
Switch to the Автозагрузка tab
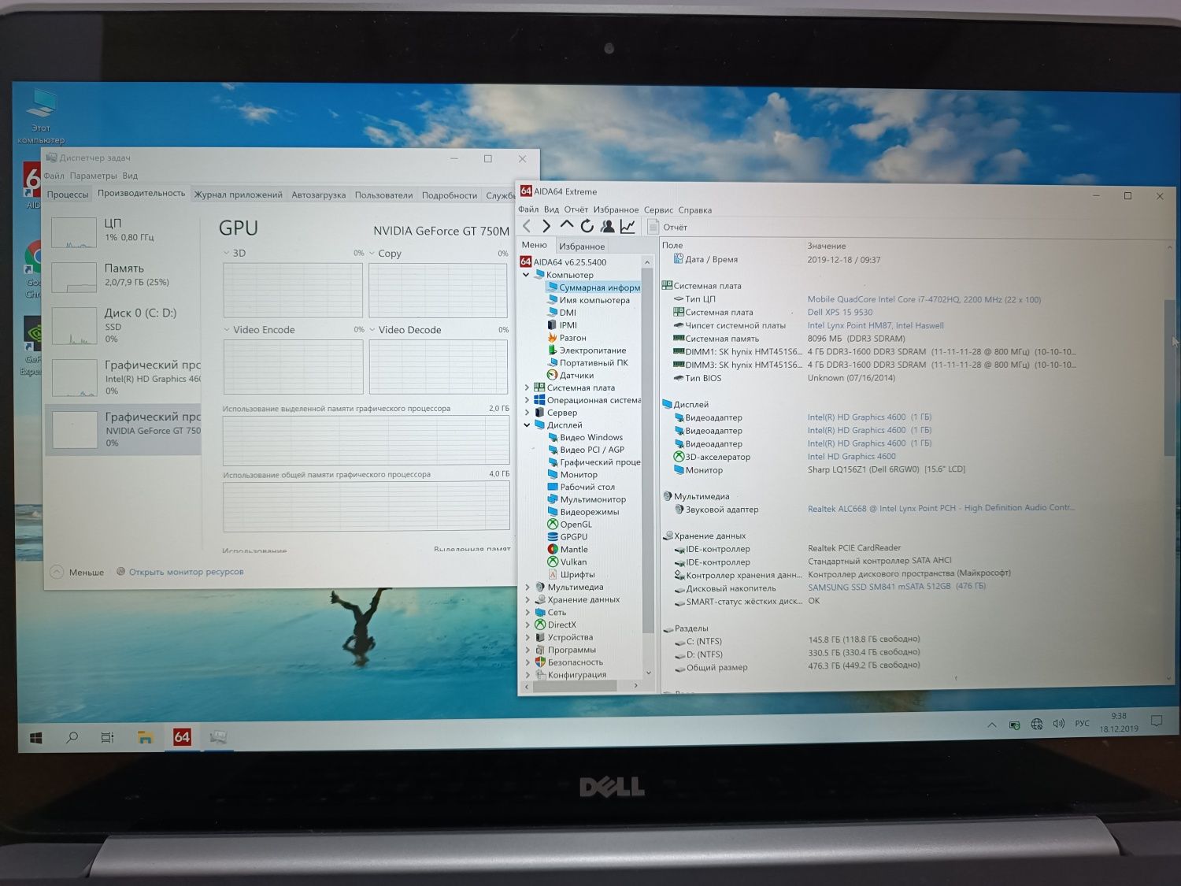click(318, 195)
